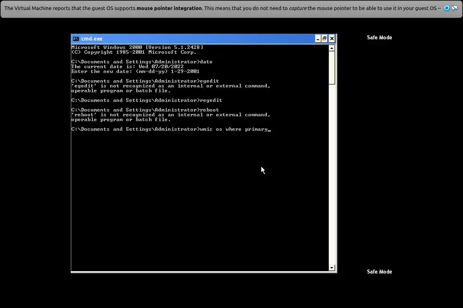Click 'The current date is: Wed 07/20/2022' line
463x308 pixels.
coord(127,67)
